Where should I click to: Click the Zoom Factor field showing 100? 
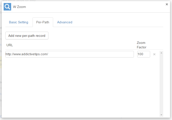tap(144, 54)
